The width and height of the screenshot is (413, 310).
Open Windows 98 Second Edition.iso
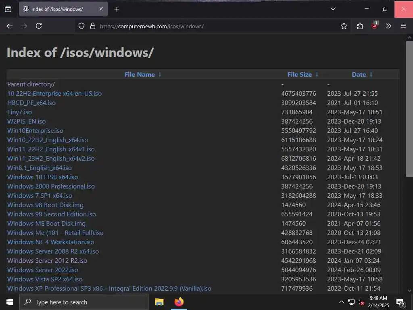[52, 214]
